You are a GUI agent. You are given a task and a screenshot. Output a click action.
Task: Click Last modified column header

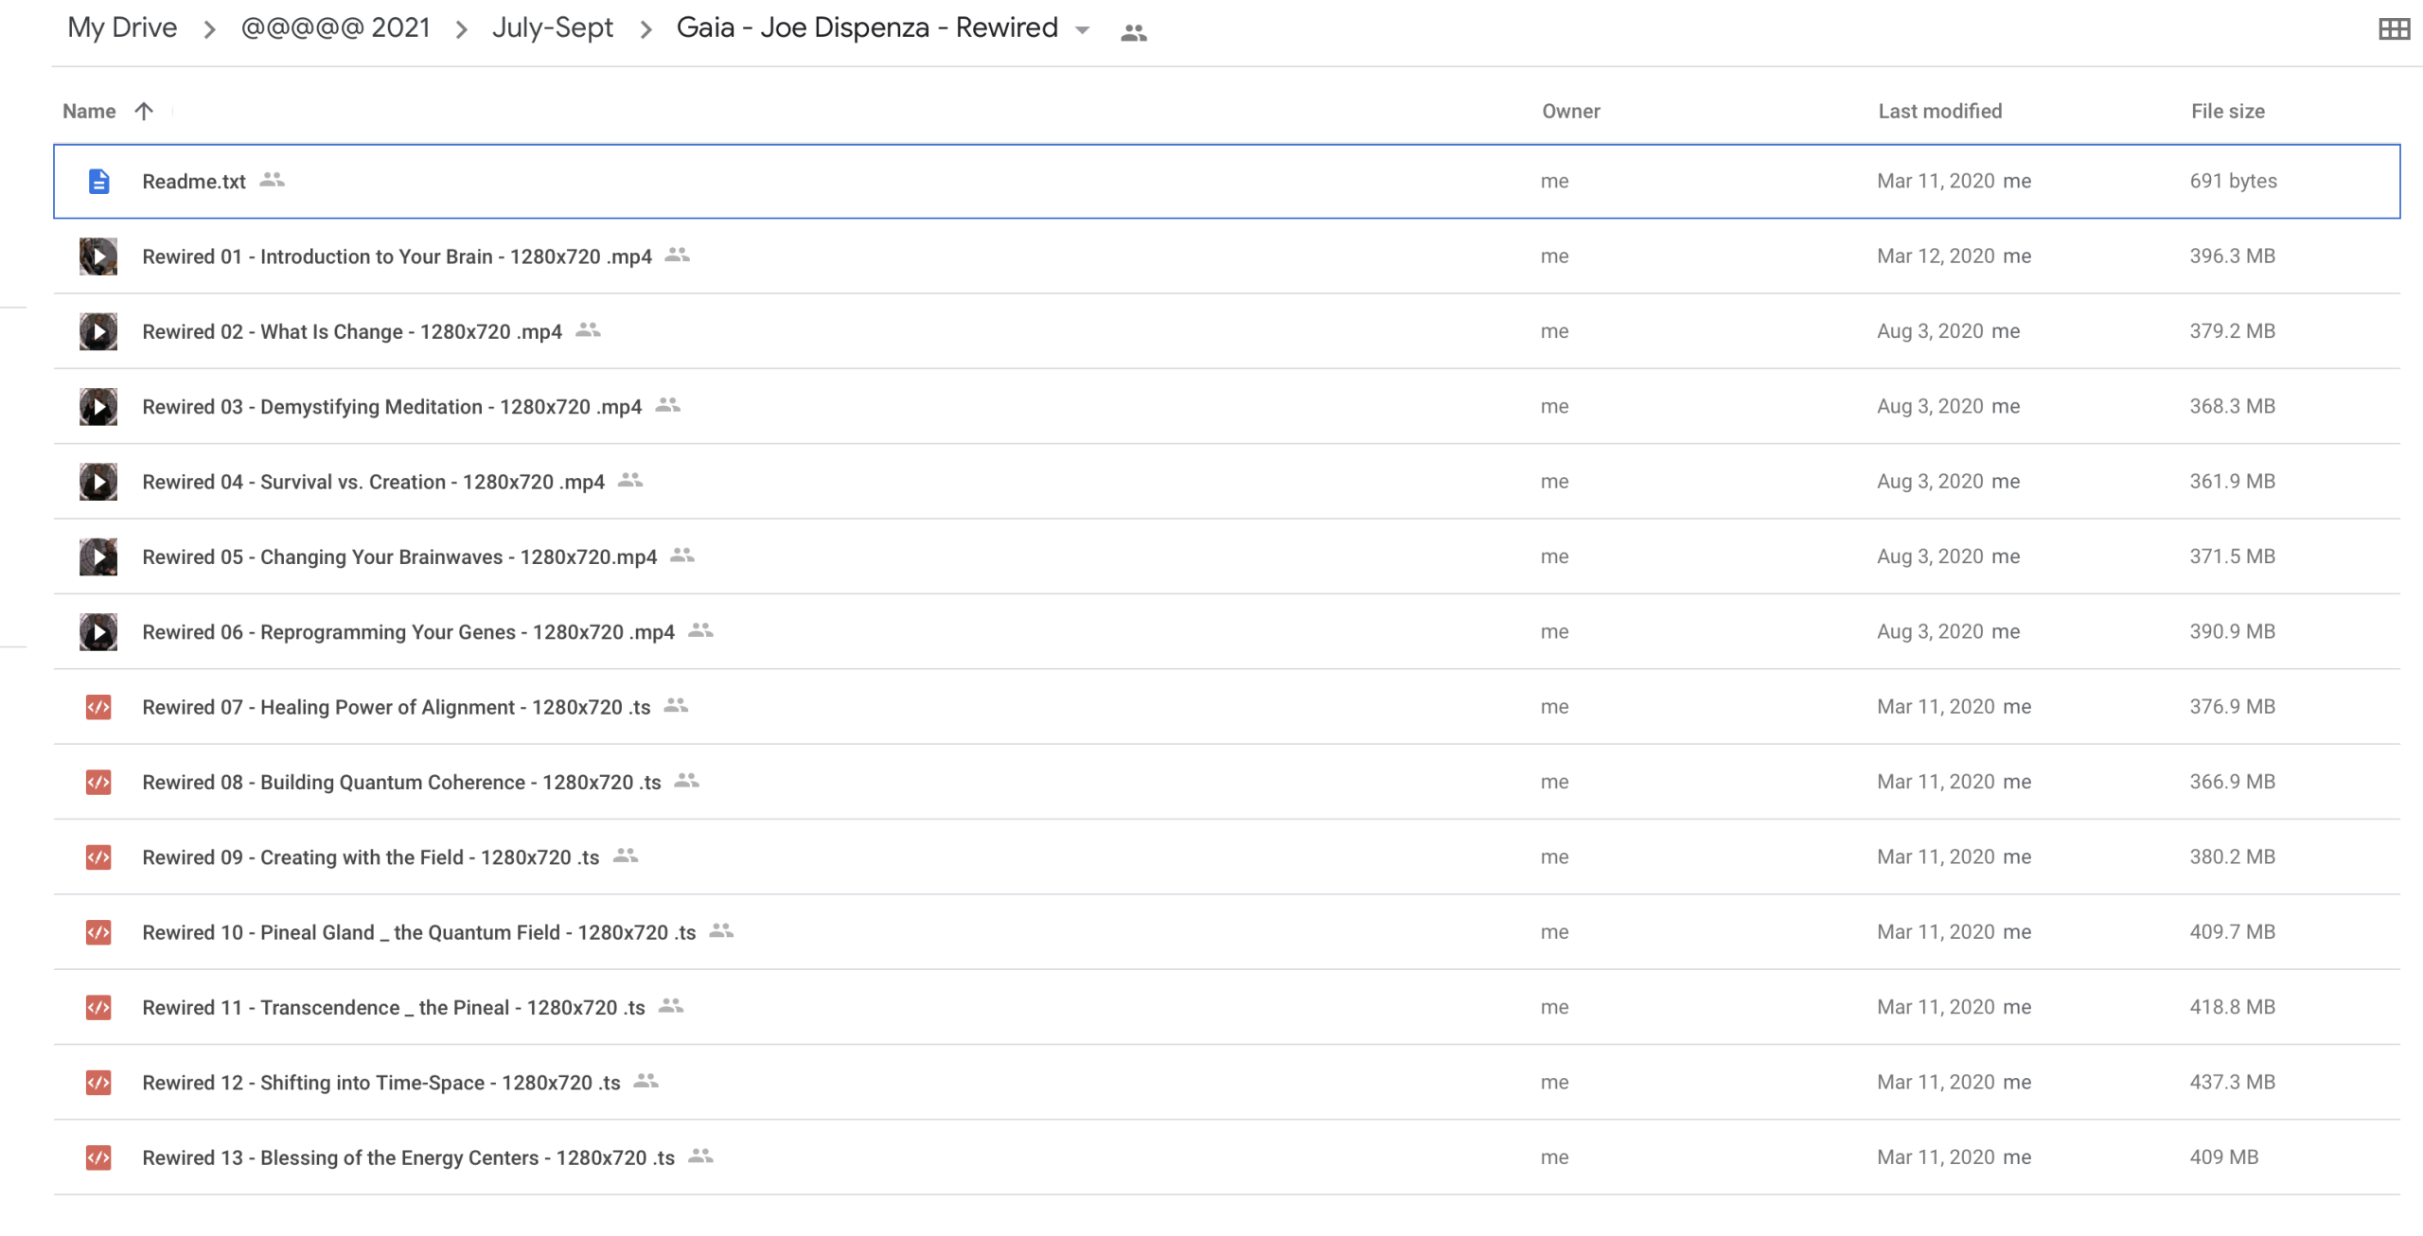[1940, 112]
